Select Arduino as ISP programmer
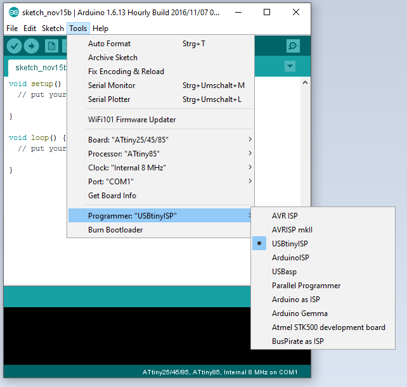Screen dimensions: 407x387 click(323, 300)
